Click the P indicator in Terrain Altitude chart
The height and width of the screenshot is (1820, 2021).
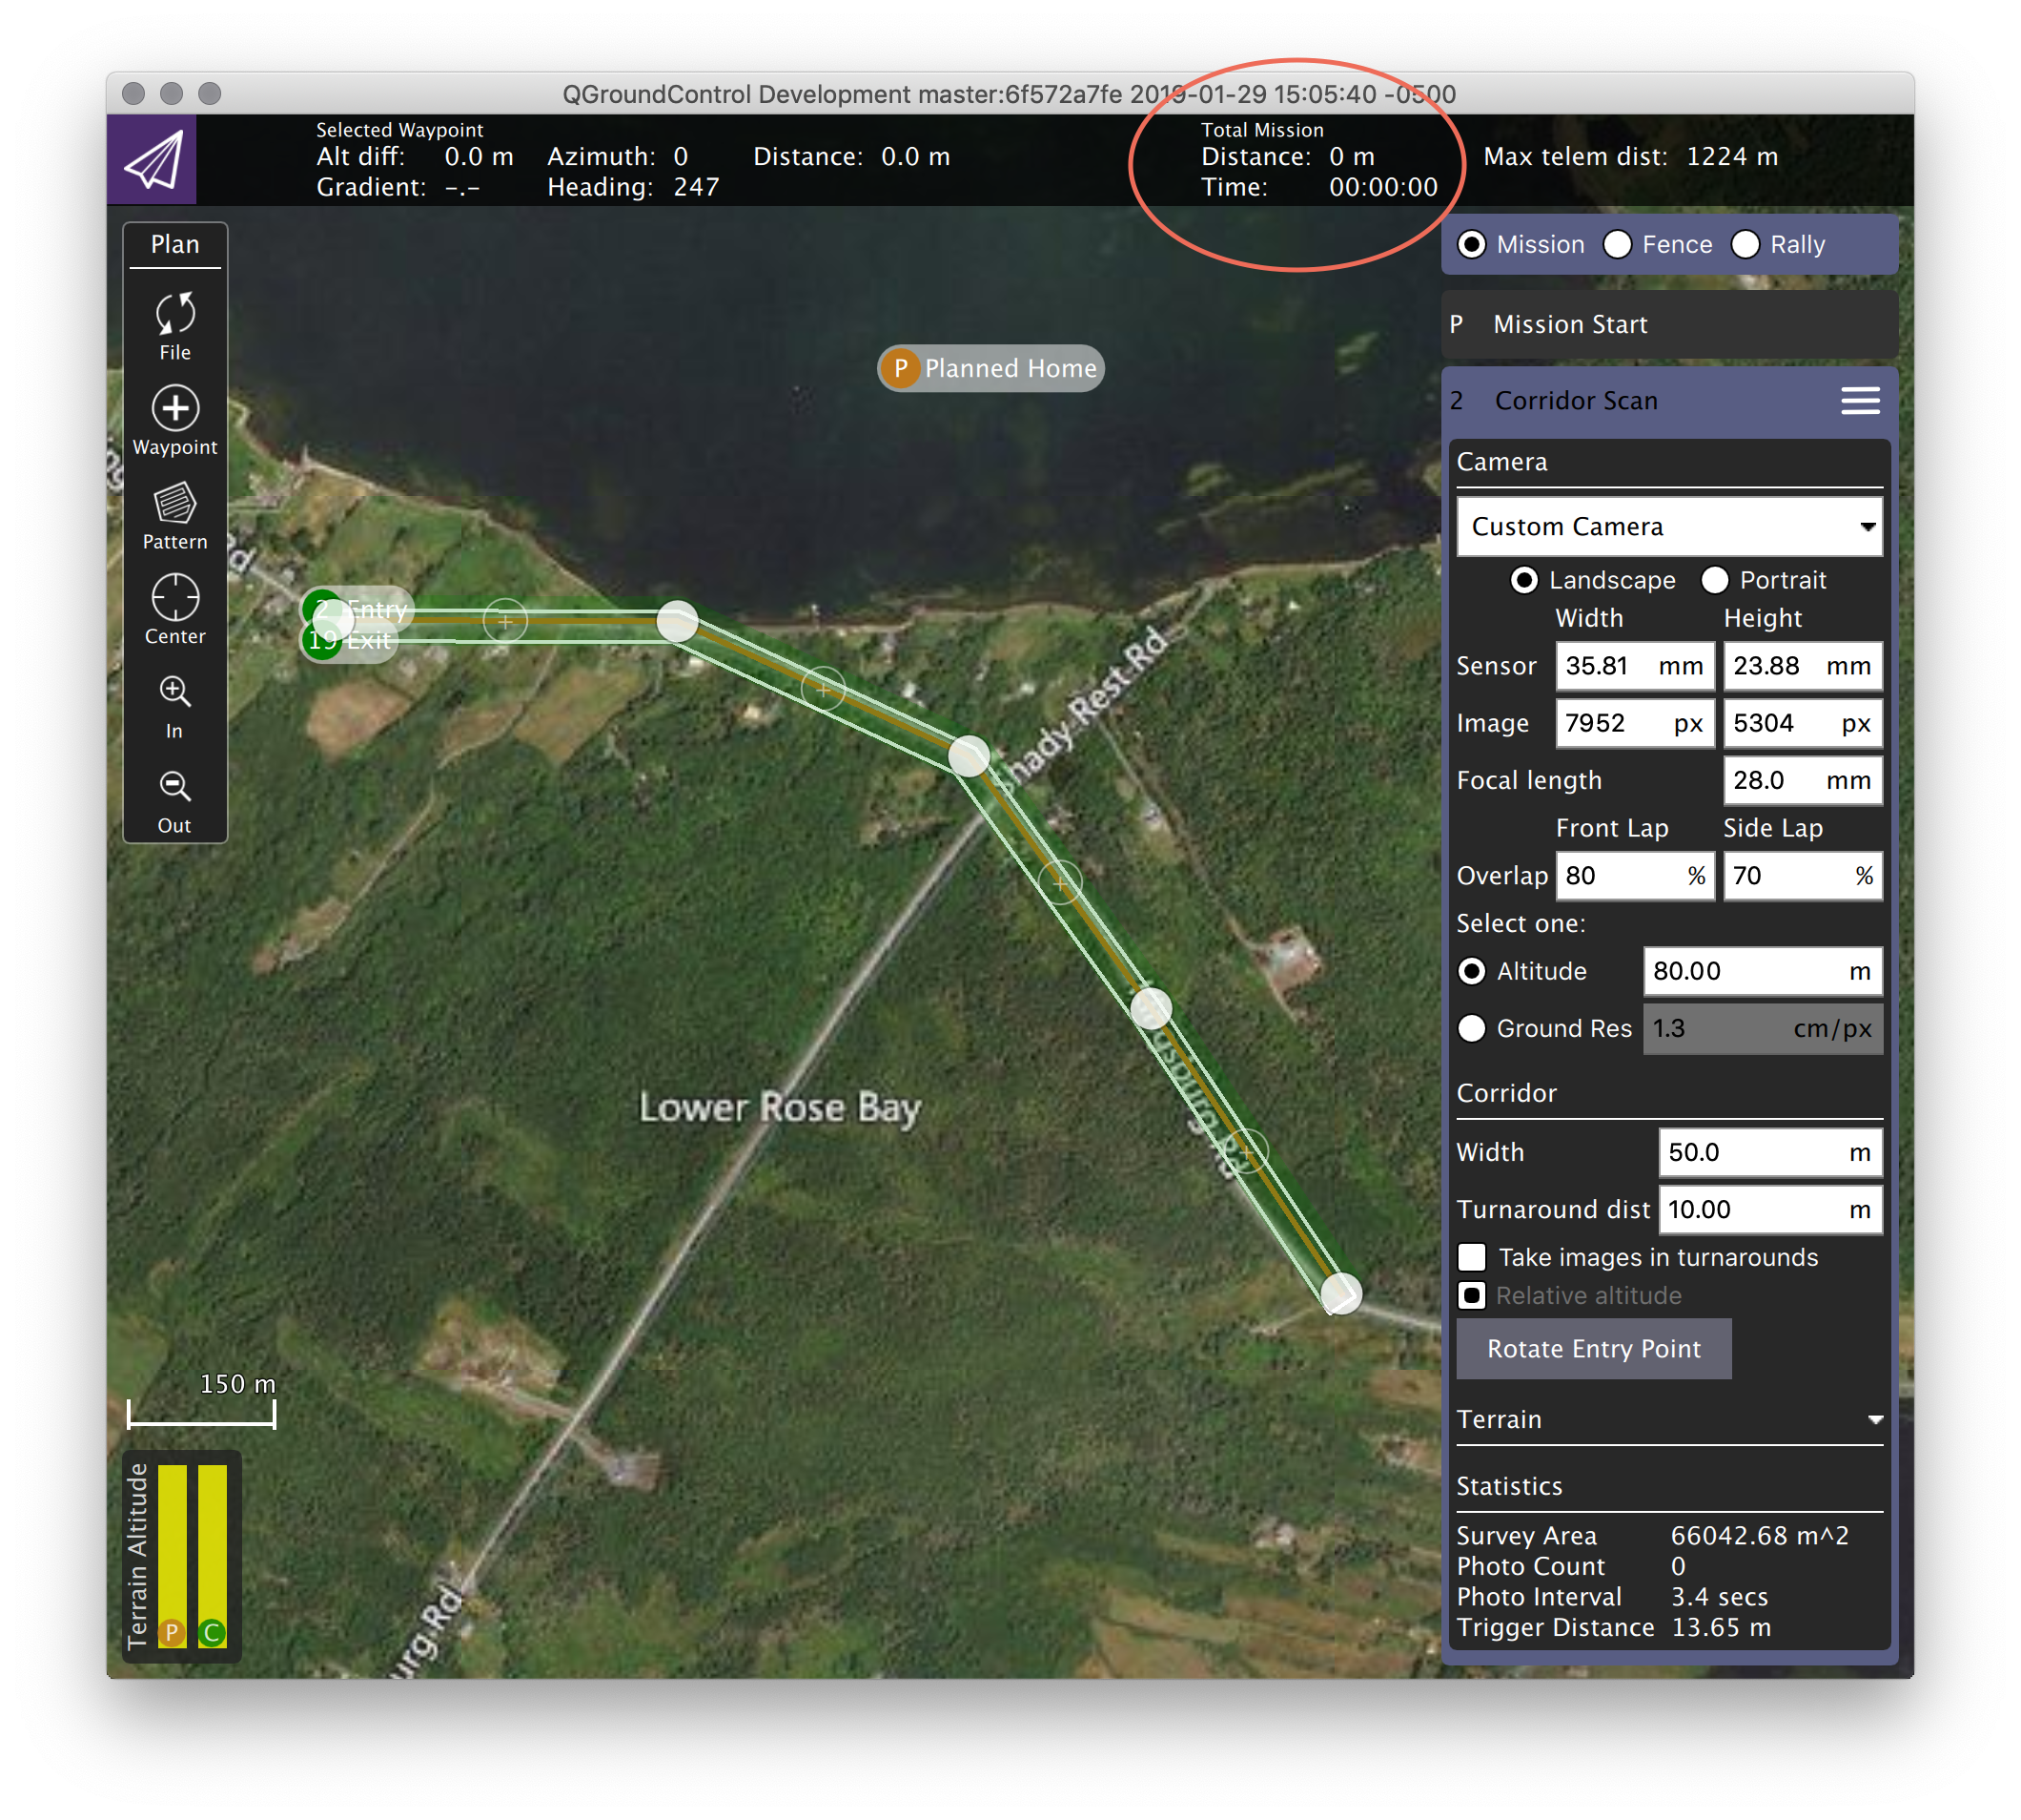(171, 1632)
